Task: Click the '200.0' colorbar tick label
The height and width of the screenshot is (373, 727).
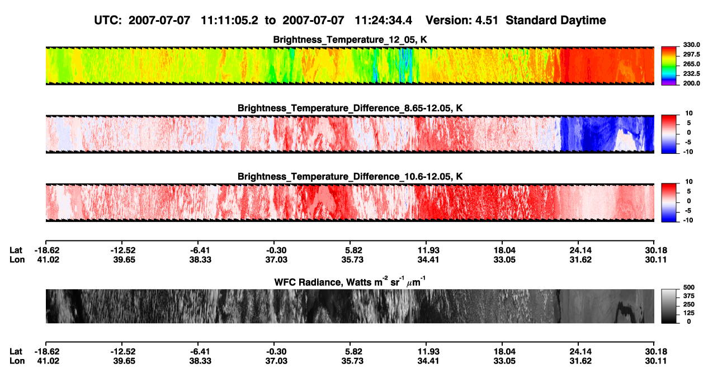Action: point(691,83)
